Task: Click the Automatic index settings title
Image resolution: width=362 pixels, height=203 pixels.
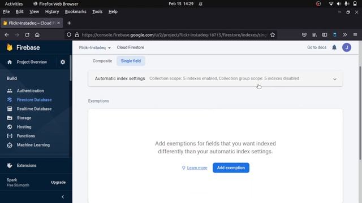Action: [120, 78]
